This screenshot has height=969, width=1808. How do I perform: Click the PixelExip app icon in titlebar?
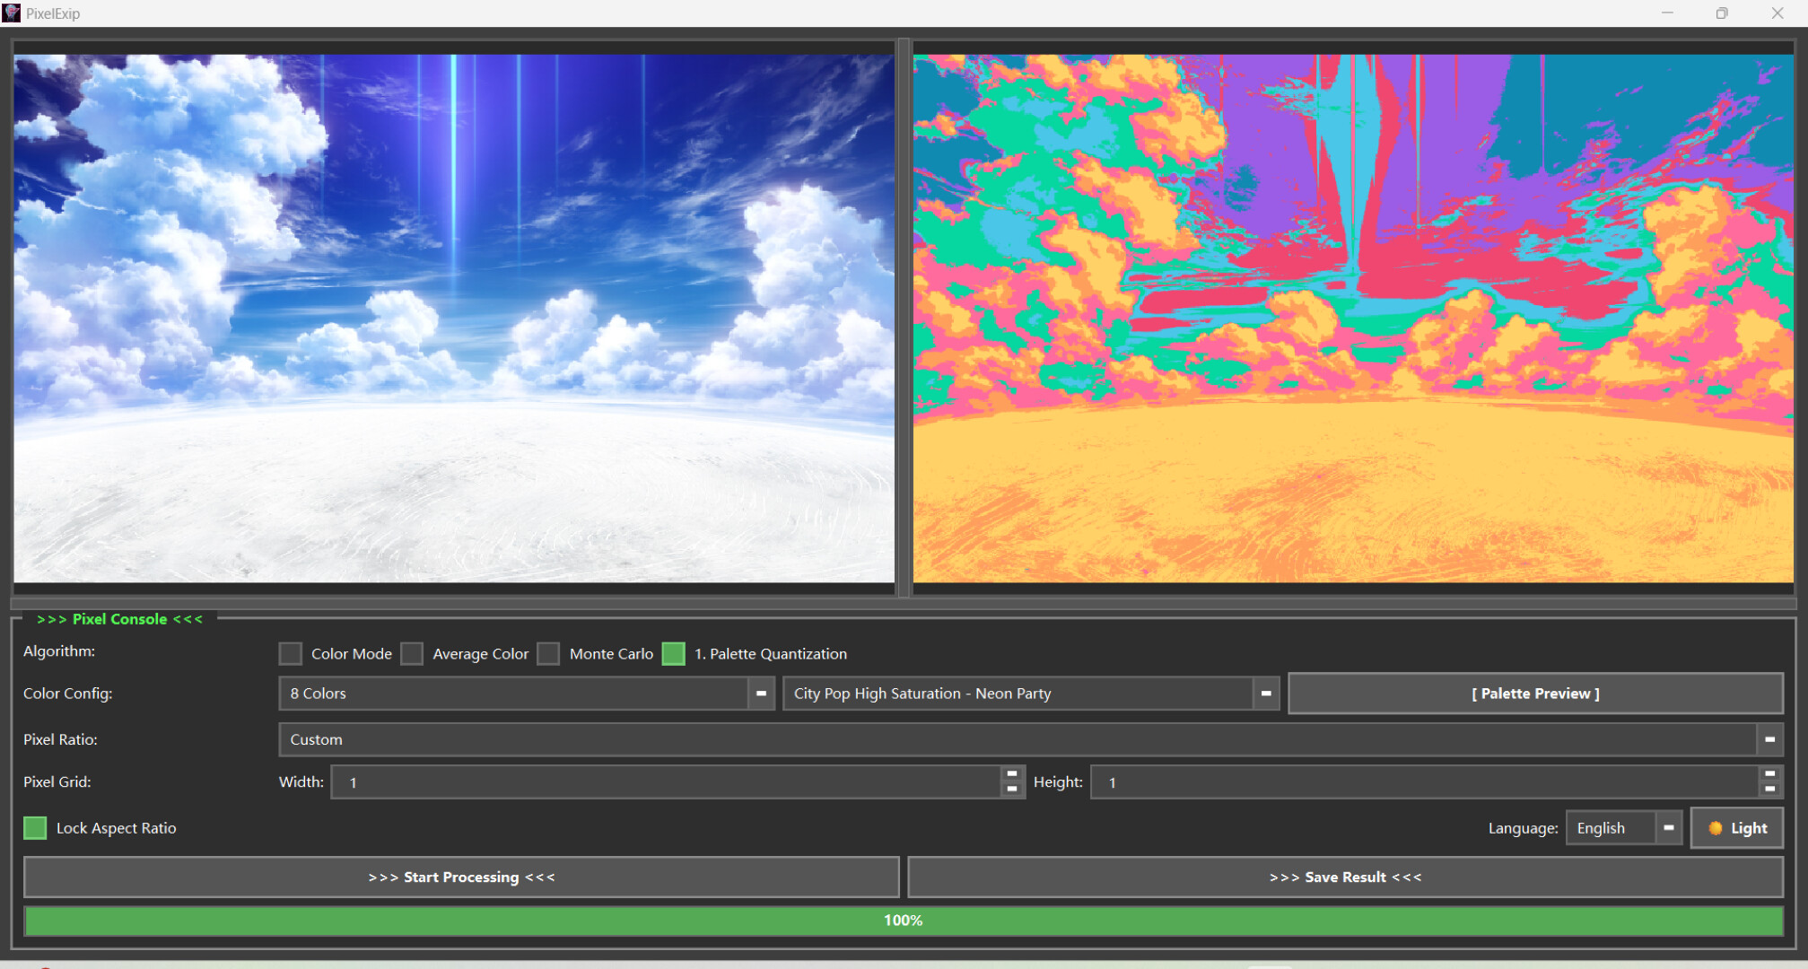coord(13,13)
